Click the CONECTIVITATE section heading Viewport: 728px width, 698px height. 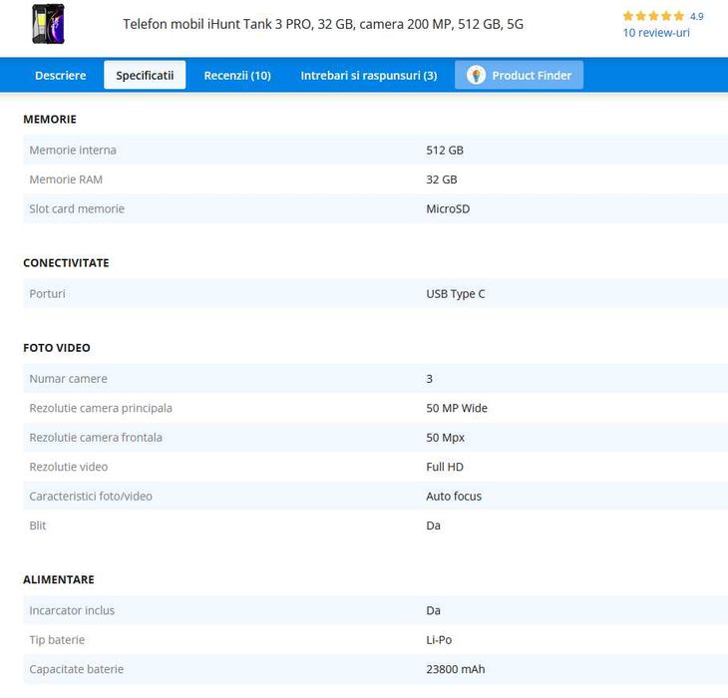point(67,263)
